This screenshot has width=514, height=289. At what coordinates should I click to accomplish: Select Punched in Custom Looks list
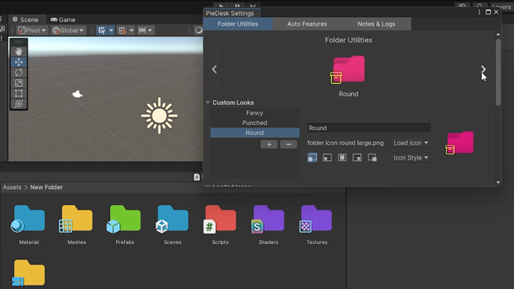(x=255, y=123)
